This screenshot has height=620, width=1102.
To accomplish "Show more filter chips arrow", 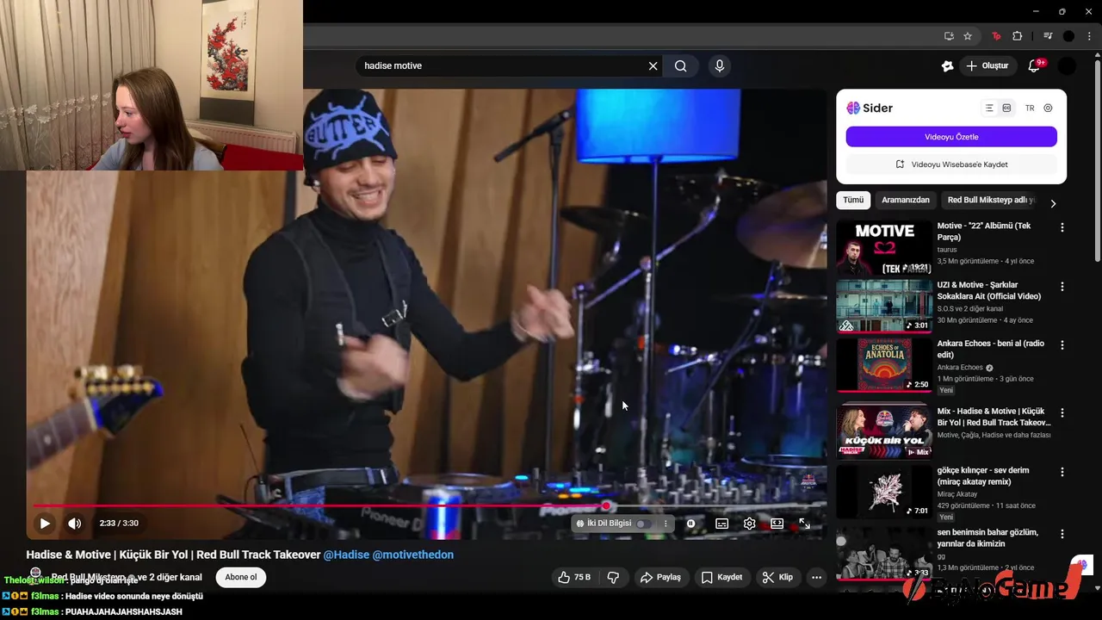I will coord(1053,203).
